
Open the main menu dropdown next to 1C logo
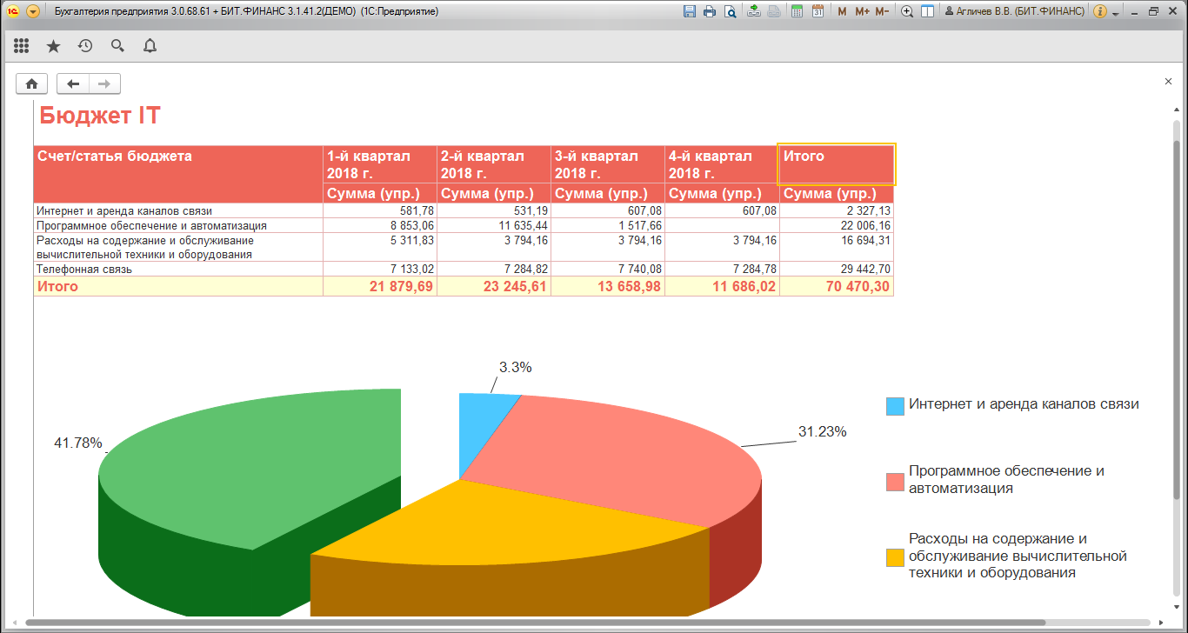[x=33, y=12]
